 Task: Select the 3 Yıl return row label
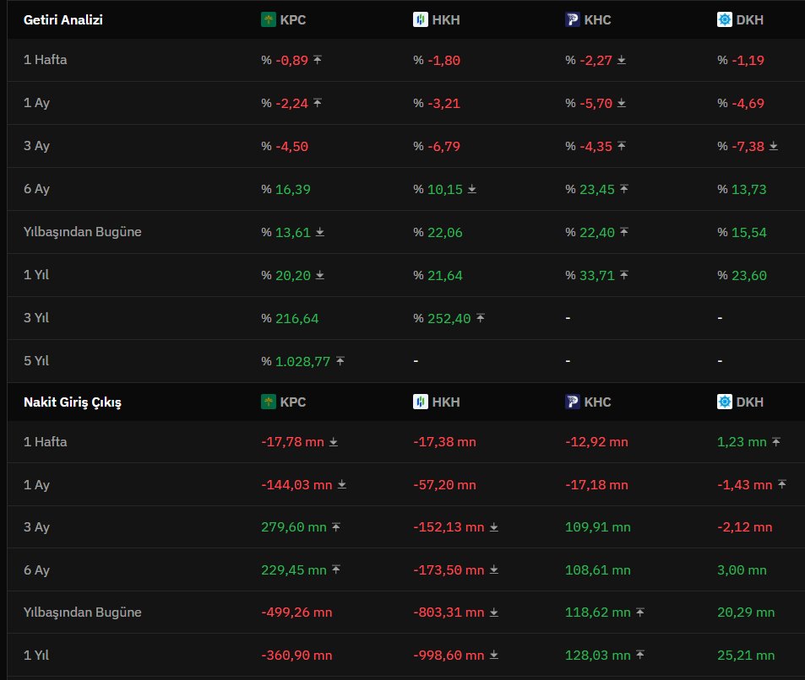(36, 317)
